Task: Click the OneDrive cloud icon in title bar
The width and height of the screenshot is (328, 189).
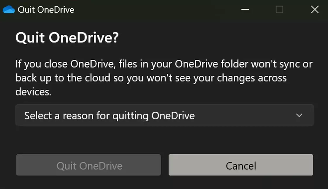Action: point(9,9)
